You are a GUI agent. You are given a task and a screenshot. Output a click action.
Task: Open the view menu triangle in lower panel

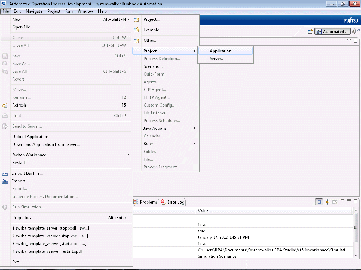342,200
